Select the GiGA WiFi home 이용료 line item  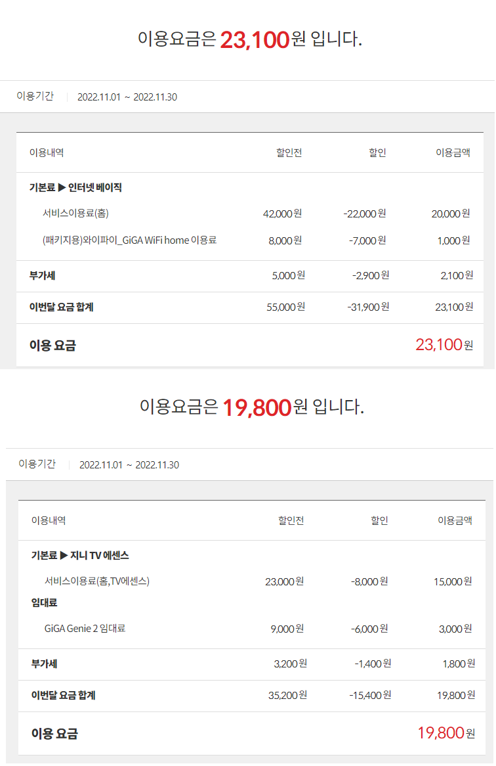tap(129, 240)
